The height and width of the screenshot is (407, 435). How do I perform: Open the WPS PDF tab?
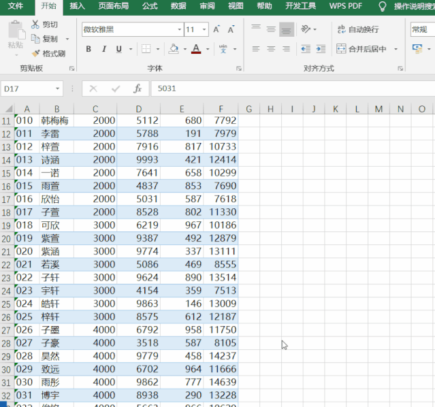click(346, 6)
